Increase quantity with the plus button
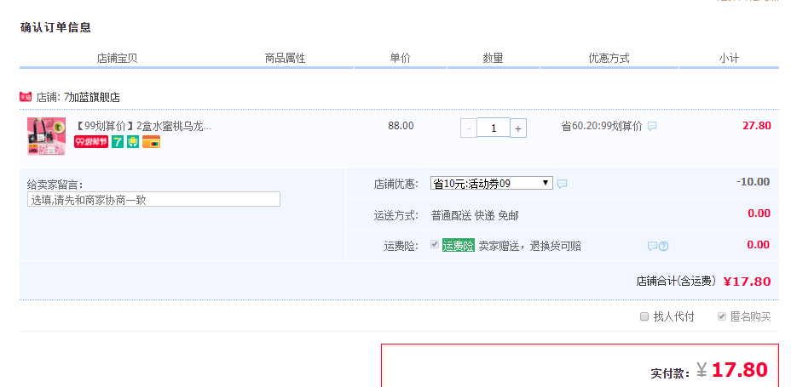Screen dimensions: 791x387 coord(518,128)
